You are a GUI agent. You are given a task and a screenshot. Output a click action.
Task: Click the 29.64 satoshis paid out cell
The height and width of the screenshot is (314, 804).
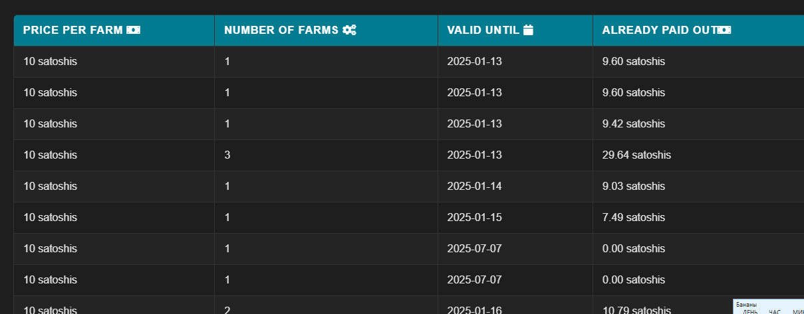(x=698, y=155)
